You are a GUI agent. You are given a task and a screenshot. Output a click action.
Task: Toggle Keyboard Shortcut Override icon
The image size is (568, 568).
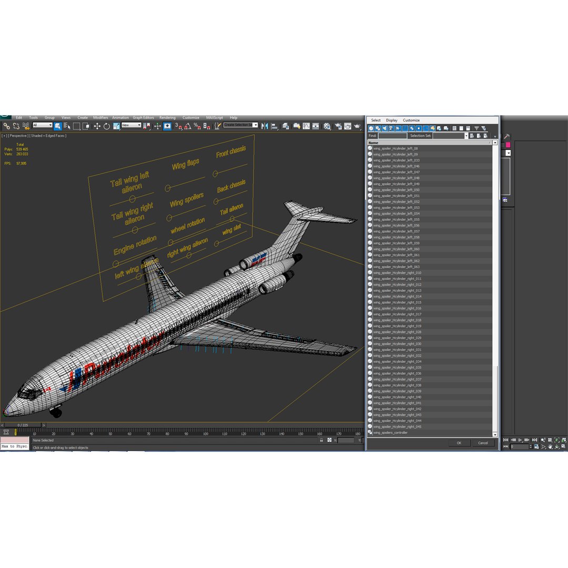pos(167,126)
